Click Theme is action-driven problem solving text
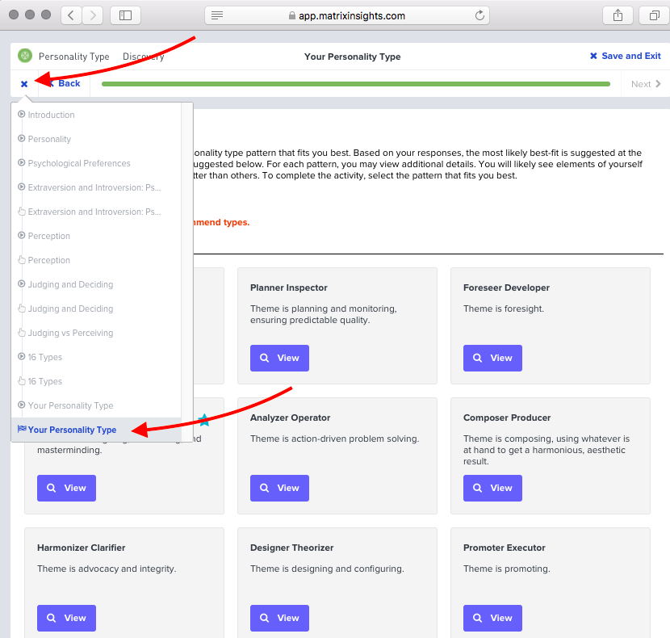 pyautogui.click(x=334, y=439)
